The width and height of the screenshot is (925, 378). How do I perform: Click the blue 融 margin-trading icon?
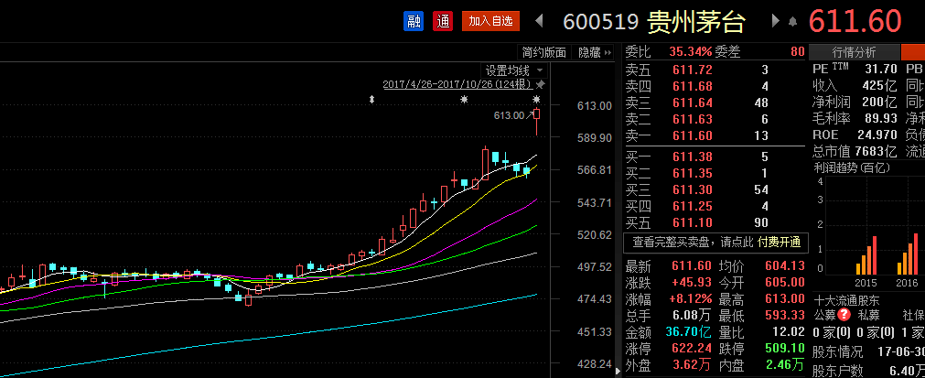[x=414, y=21]
